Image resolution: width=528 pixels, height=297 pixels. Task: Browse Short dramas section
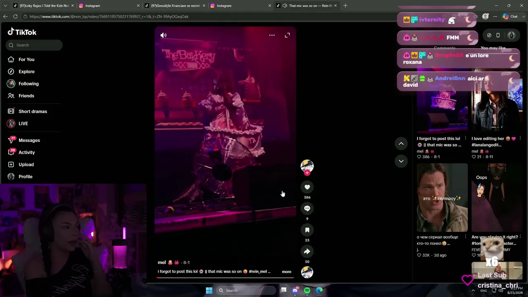point(33,111)
